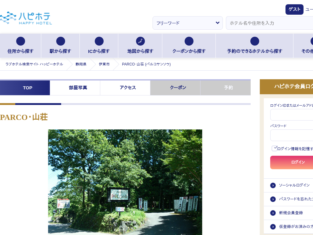Open the 地図から探す menu item
This screenshot has width=313, height=235.
coord(140,46)
